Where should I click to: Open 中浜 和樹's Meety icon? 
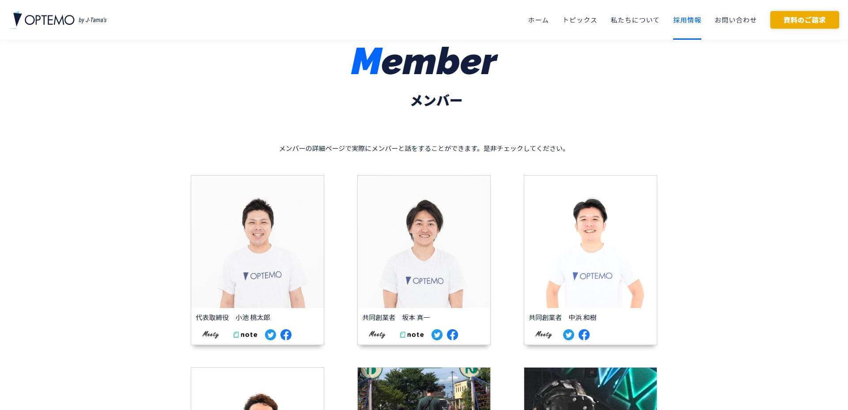(x=544, y=335)
